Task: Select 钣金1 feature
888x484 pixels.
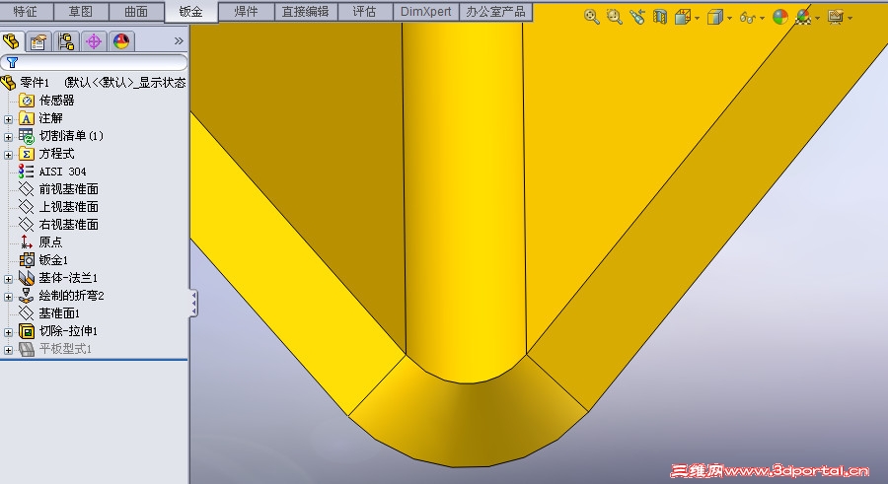Action: pos(53,260)
